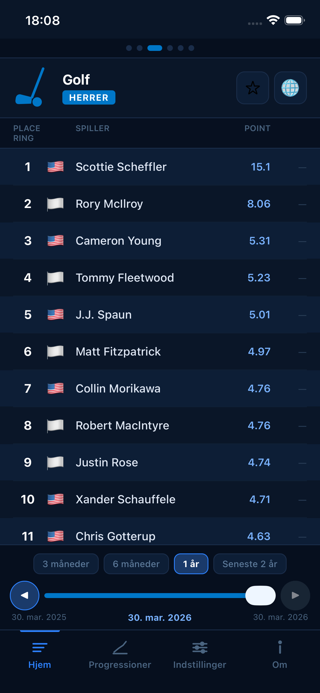Select the HERRER category badge

coord(89,97)
